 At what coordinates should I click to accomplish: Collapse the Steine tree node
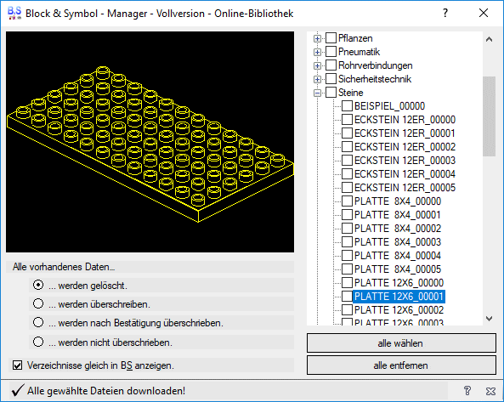317,93
